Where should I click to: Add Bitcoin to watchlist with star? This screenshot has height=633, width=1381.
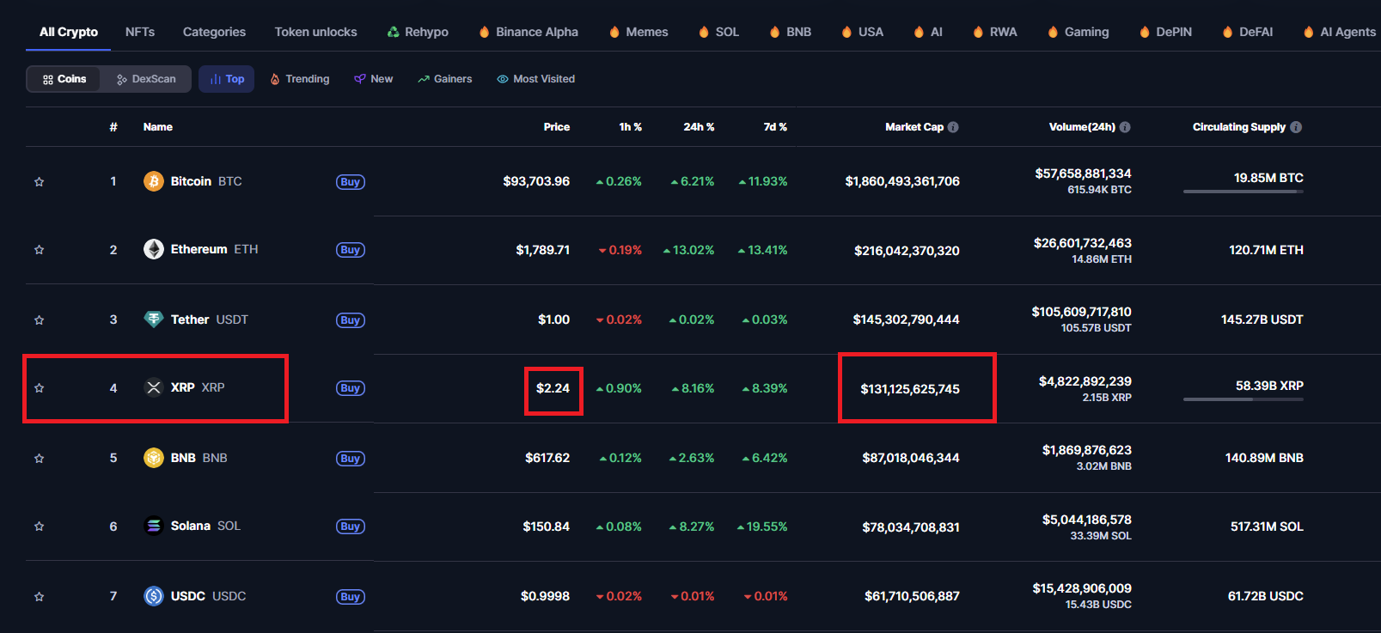point(39,182)
